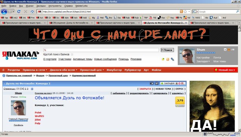Viewport: 241px width, 137px height.
Task: Switch to the Обсуждение: Дуэль по Фотожабе tab
Action: [71, 23]
